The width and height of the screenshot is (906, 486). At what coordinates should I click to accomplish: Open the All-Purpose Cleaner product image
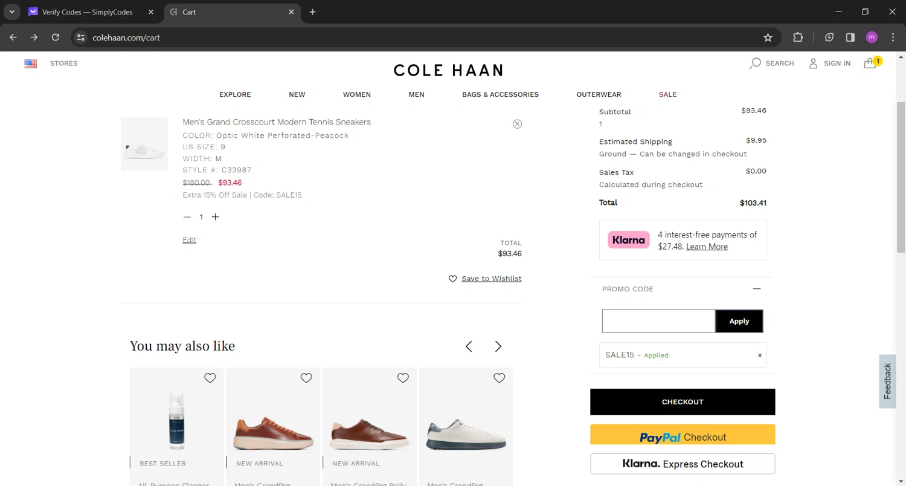point(176,422)
